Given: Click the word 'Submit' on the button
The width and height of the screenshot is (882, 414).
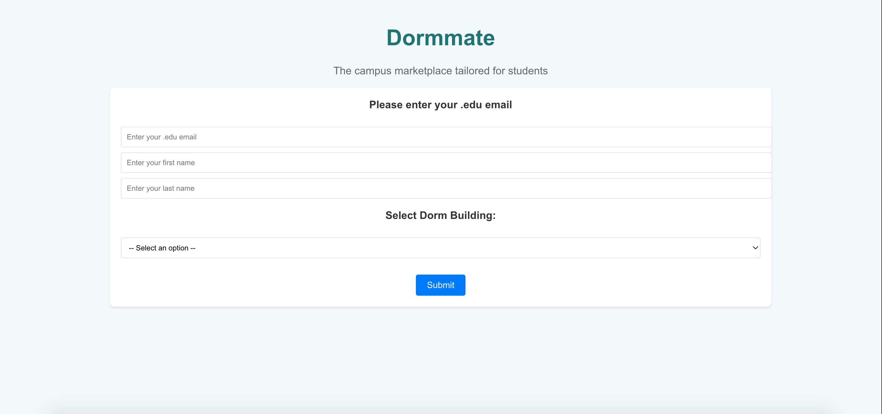Looking at the screenshot, I should [x=440, y=285].
